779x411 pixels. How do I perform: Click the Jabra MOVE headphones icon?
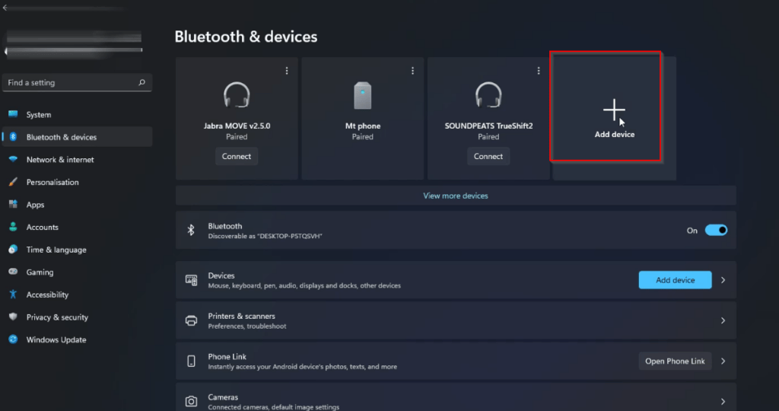pos(237,95)
